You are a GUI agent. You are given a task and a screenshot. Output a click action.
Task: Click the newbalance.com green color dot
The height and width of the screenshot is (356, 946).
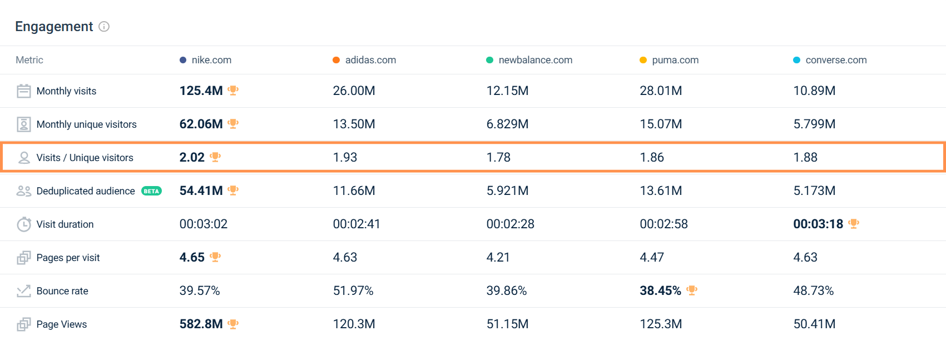(489, 60)
